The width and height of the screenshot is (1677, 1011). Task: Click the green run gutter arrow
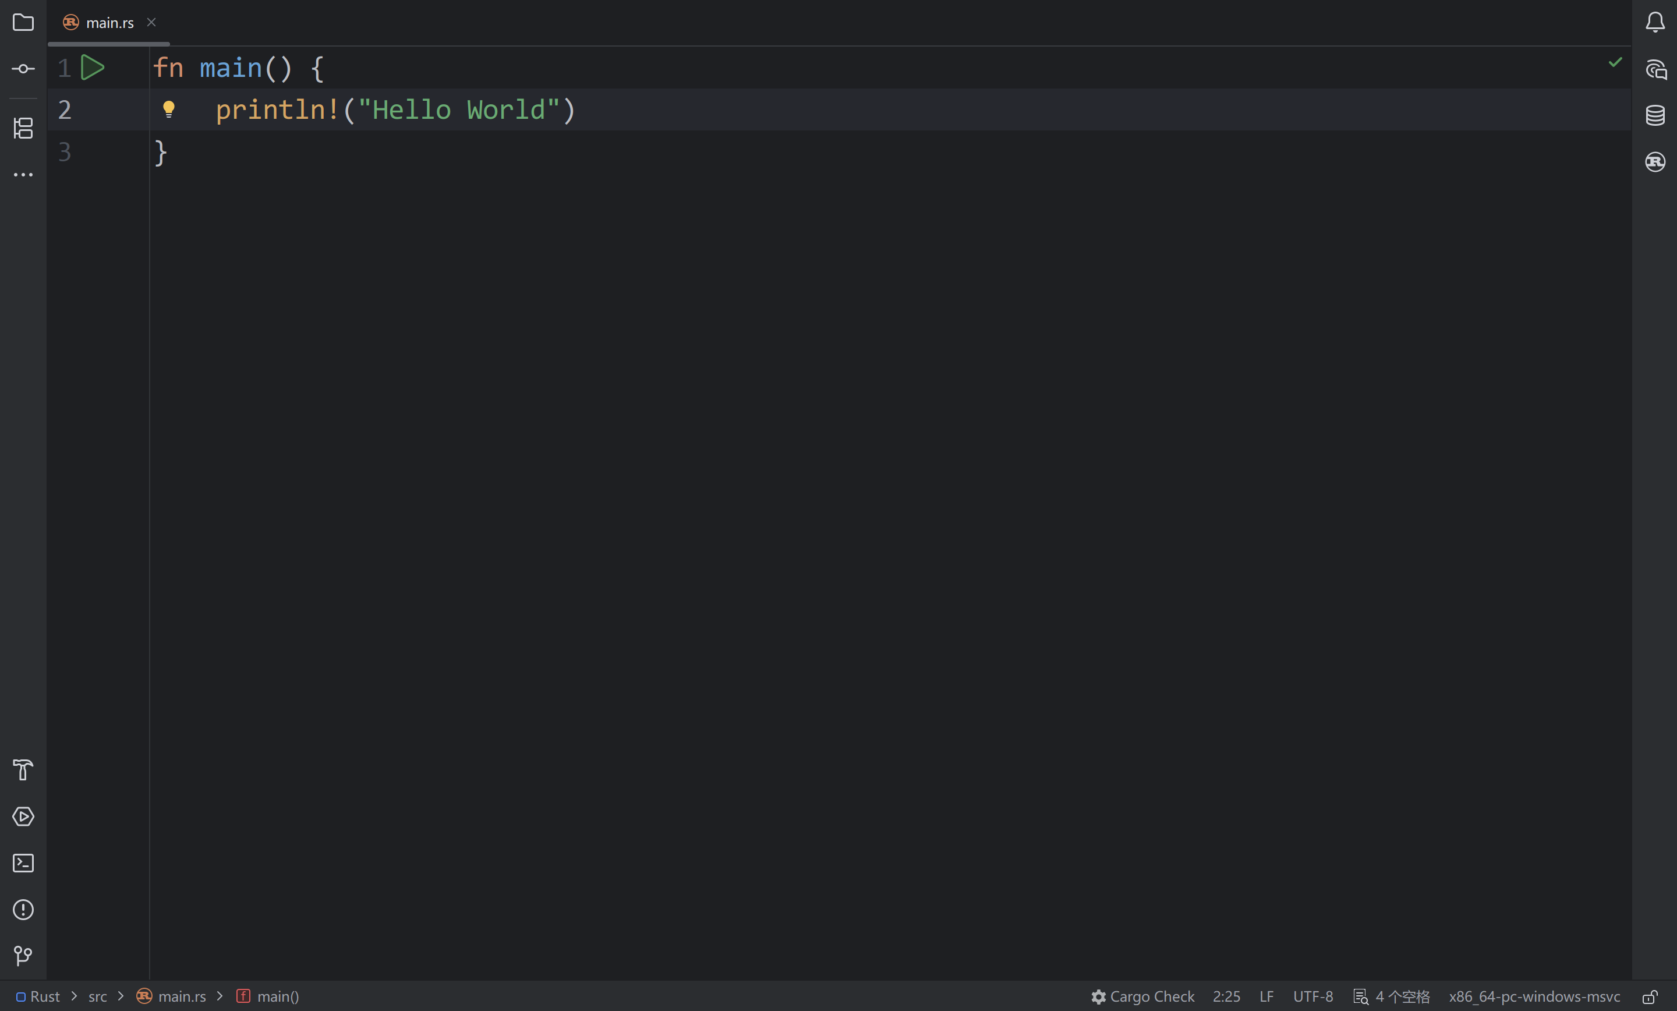tap(92, 68)
